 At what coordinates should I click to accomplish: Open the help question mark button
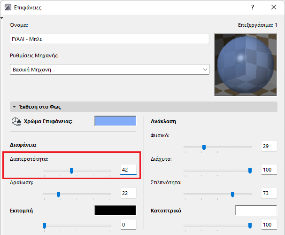pos(253,7)
